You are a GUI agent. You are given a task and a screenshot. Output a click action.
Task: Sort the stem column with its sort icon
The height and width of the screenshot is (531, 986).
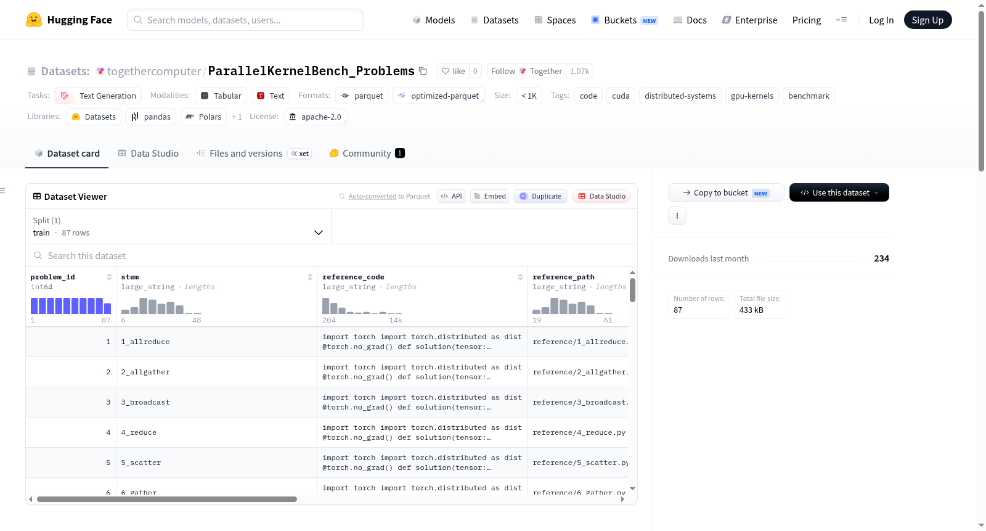[x=310, y=277]
